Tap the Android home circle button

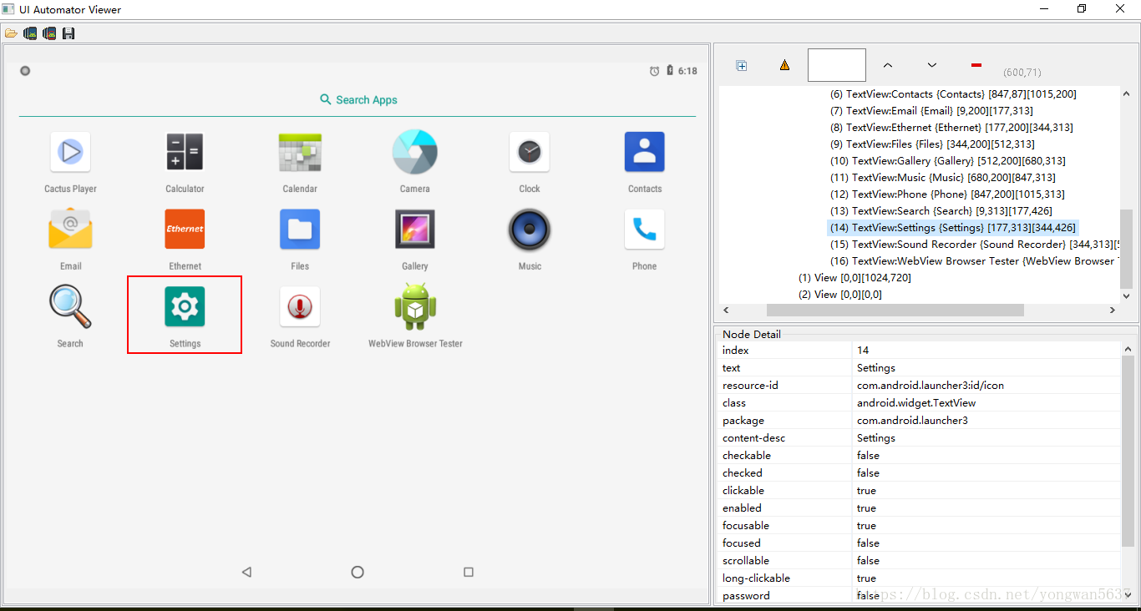(x=358, y=572)
